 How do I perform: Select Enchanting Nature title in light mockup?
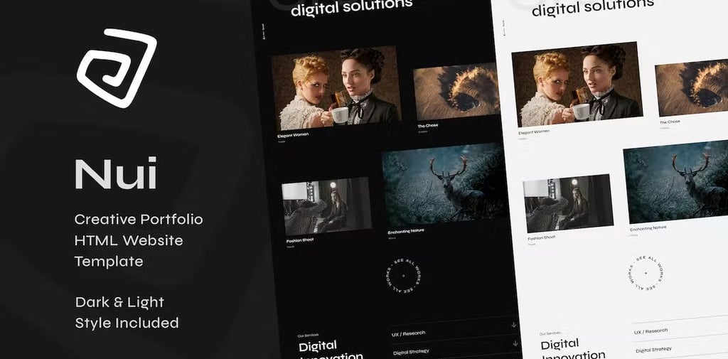(648, 228)
